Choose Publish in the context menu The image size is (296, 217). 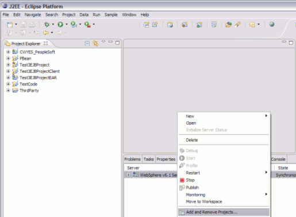pos(224,188)
